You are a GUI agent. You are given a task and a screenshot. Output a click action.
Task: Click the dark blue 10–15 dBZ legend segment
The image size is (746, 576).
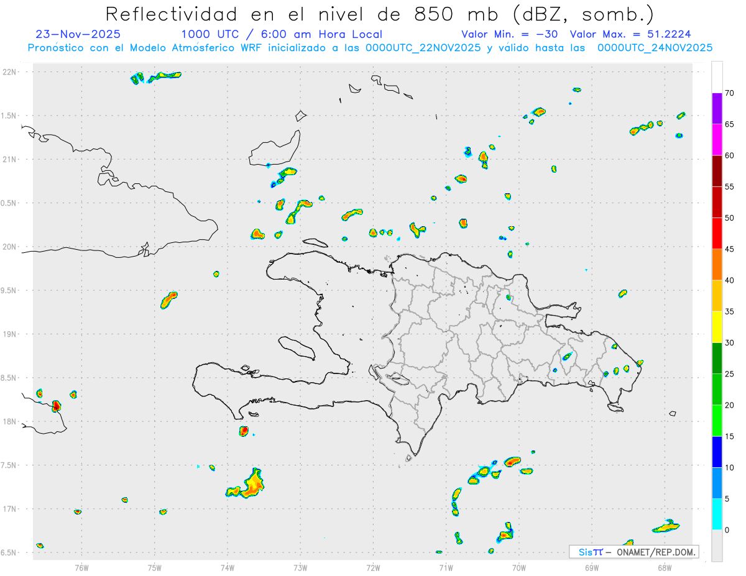717,452
